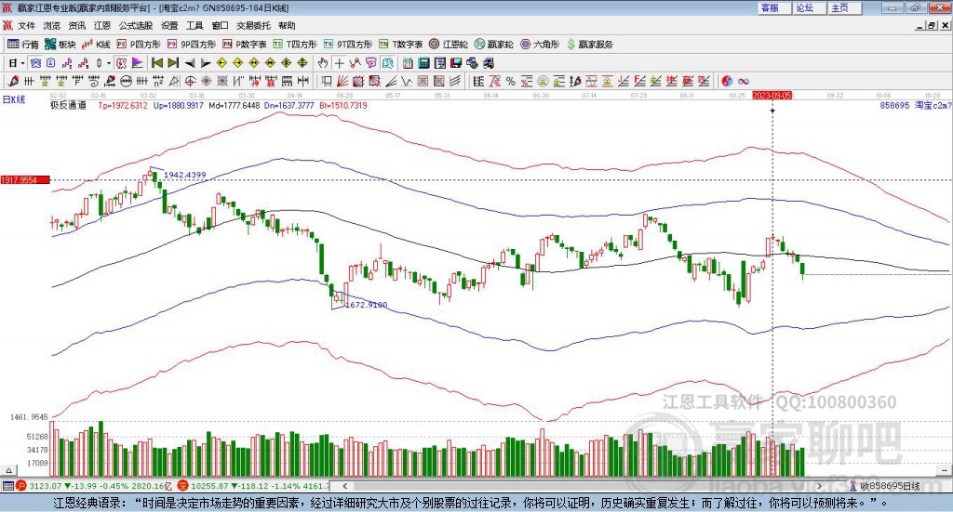Open the 江恩轮 Gann wheel
This screenshot has height=512, width=953.
[x=449, y=45]
